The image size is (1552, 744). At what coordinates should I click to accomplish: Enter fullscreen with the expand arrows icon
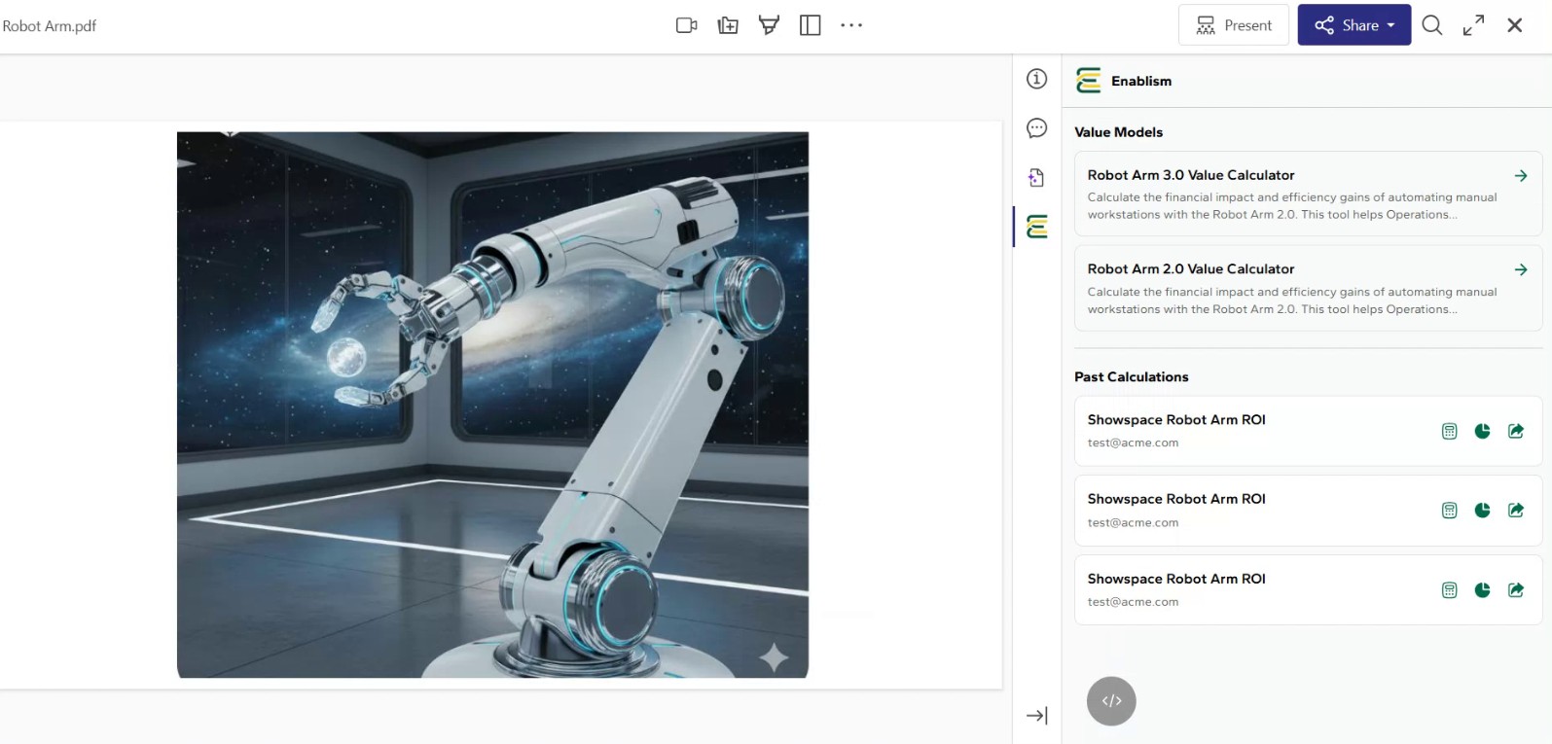1473,25
